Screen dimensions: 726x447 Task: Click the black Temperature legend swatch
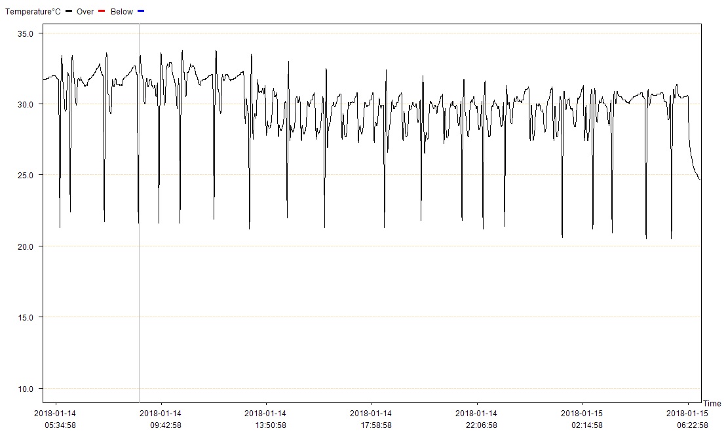[x=69, y=12]
